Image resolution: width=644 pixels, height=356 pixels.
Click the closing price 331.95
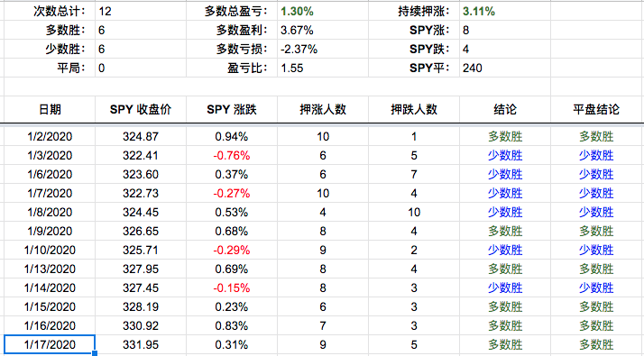tap(141, 344)
